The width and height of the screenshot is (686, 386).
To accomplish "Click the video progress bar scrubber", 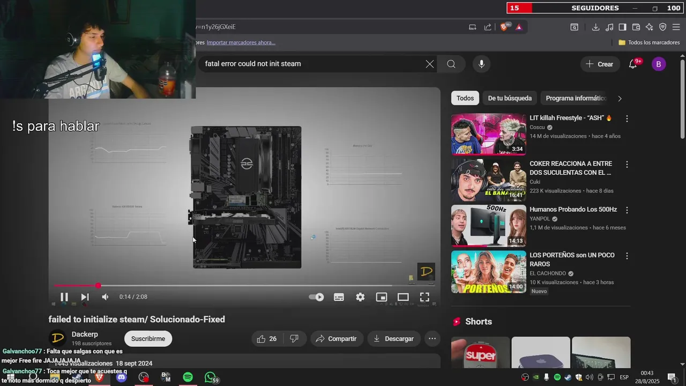I will 98,286.
